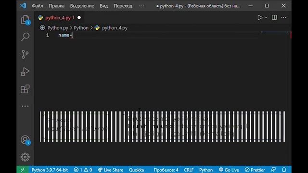
Task: Click the Python folder breadcrumb
Action: pyautogui.click(x=81, y=28)
